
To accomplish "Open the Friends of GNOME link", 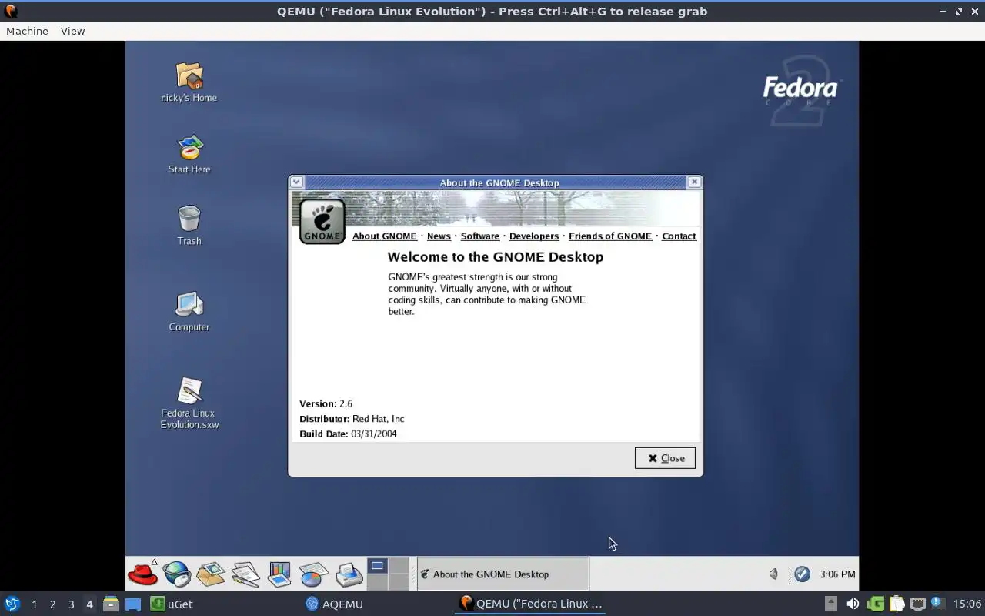I will [x=610, y=236].
